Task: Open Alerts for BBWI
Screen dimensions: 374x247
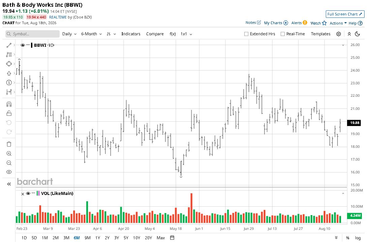Action: (299, 23)
